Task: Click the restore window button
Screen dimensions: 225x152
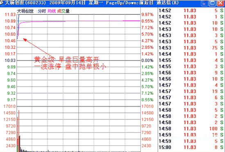Action: click(212, 3)
